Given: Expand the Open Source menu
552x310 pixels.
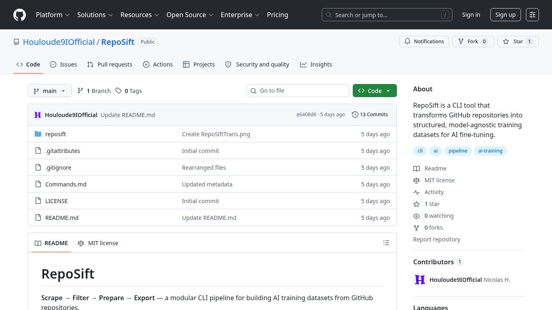Looking at the screenshot, I should coord(190,15).
